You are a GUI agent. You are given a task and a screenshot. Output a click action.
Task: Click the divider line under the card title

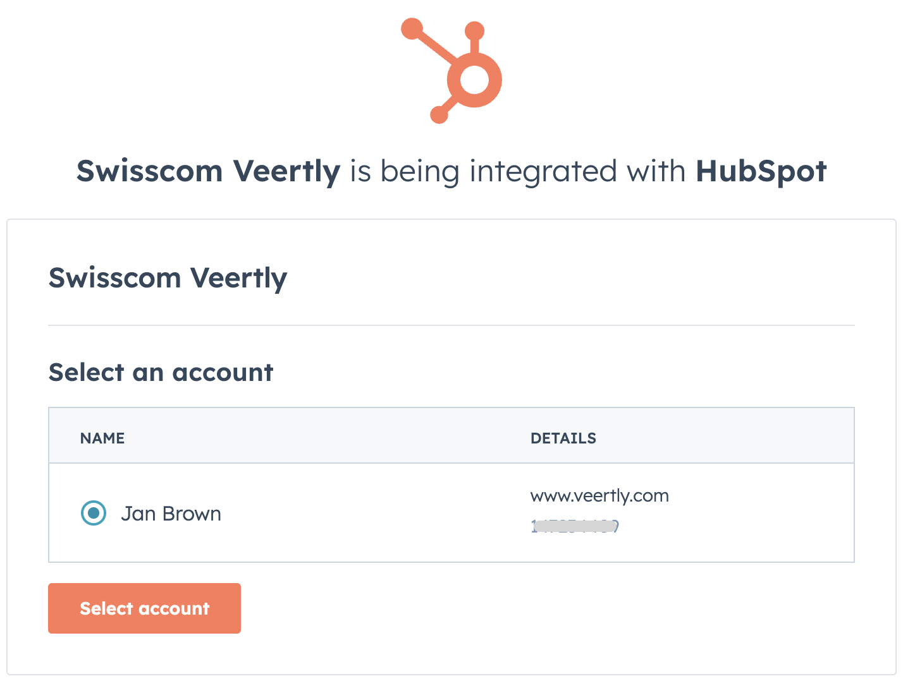pyautogui.click(x=451, y=325)
